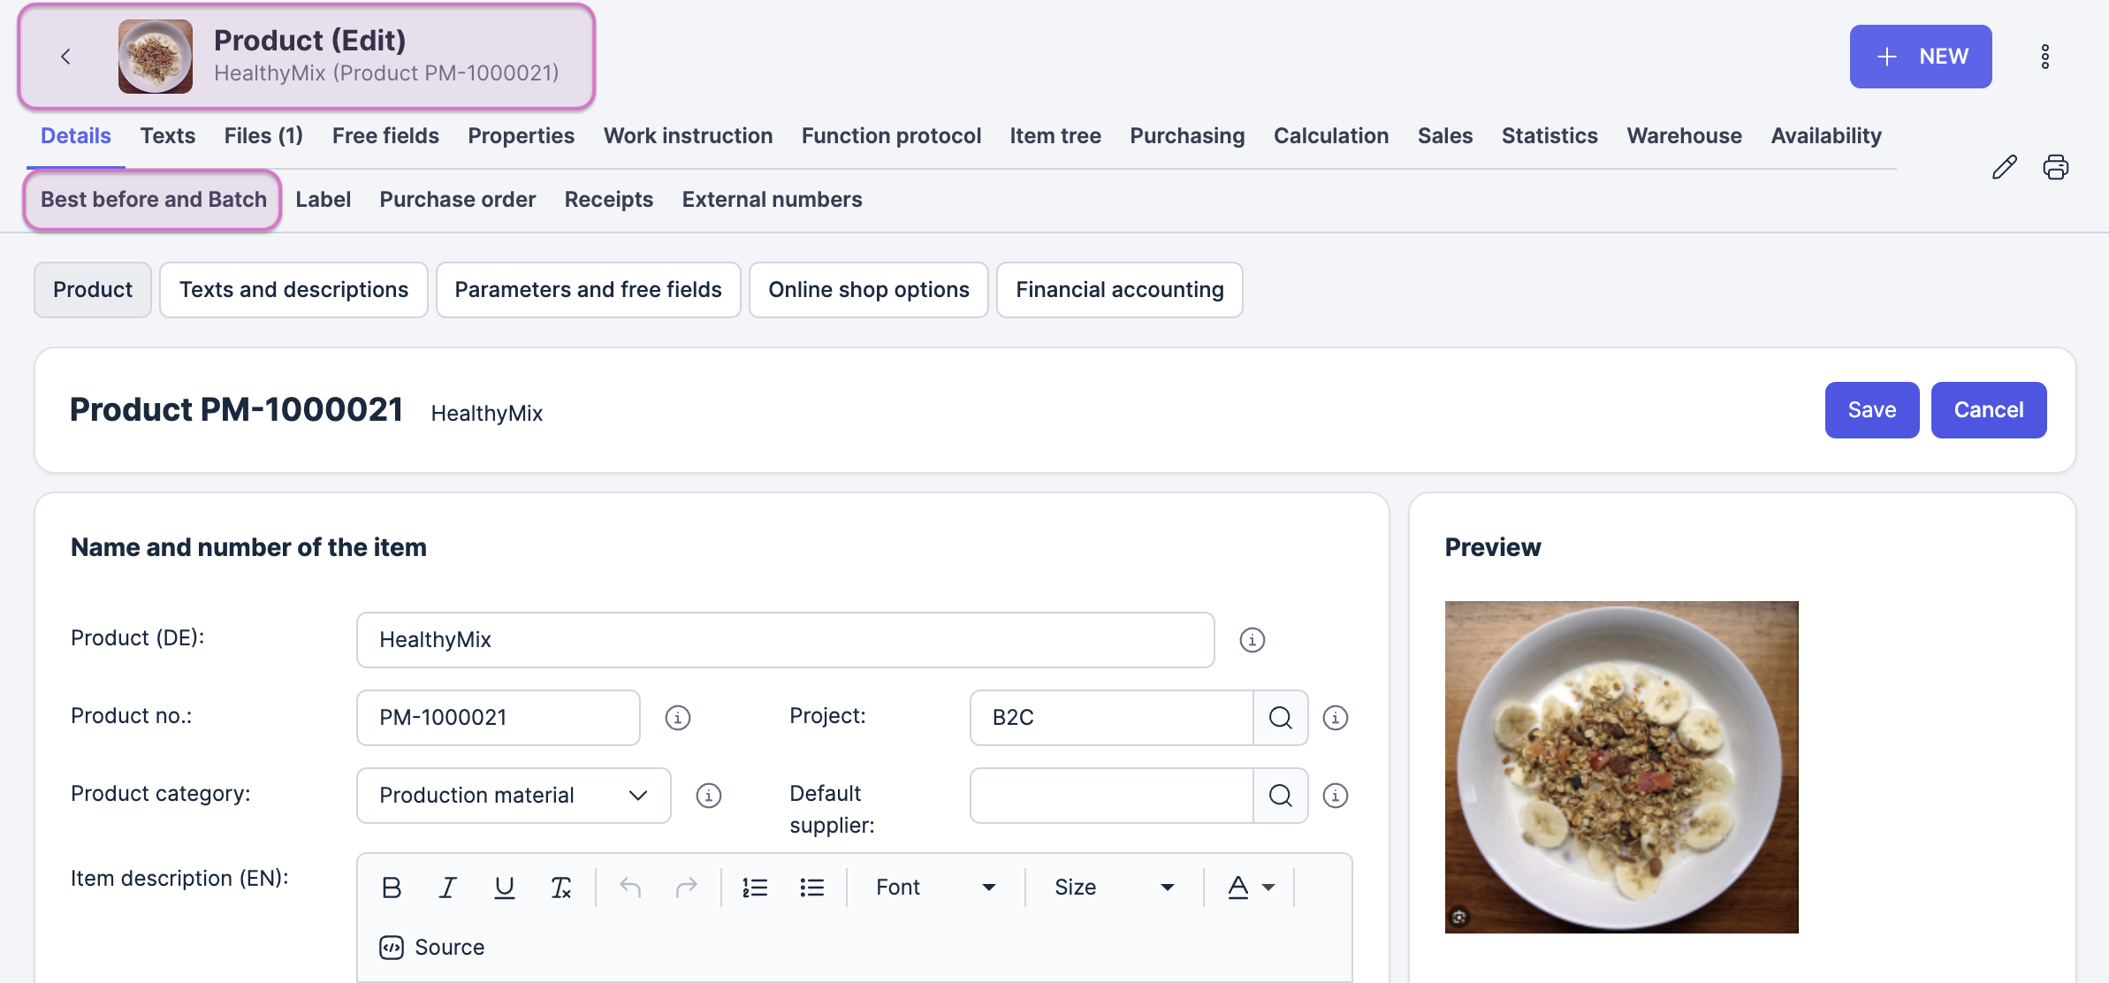Click the Project field search icon
This screenshot has height=983, width=2109.
[1280, 718]
